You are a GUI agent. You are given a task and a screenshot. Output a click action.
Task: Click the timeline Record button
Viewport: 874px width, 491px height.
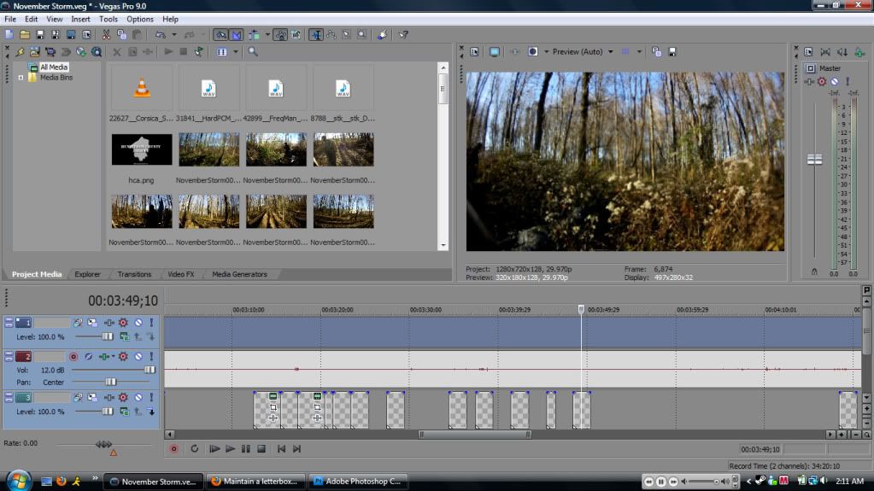click(x=174, y=448)
